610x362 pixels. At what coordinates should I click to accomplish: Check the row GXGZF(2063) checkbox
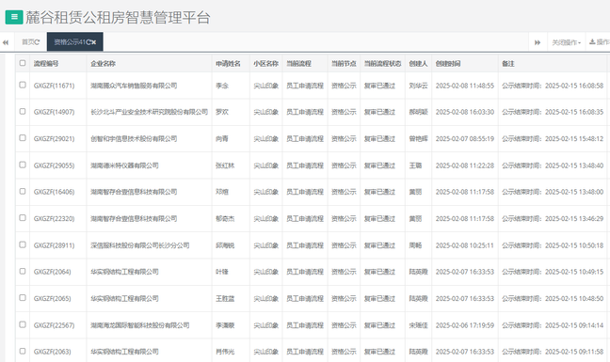pyautogui.click(x=23, y=351)
